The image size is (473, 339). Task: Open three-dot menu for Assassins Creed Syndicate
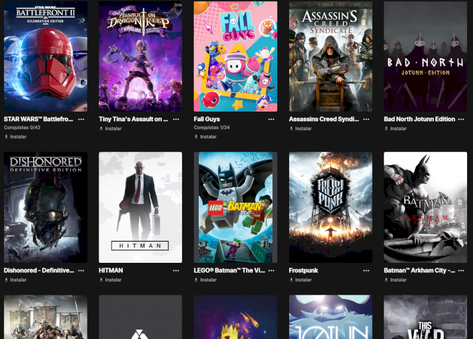pyautogui.click(x=366, y=119)
